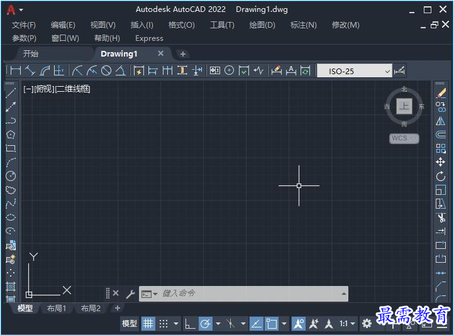
Task: Open the WCS coordinate system dropdown
Action: click(x=404, y=138)
